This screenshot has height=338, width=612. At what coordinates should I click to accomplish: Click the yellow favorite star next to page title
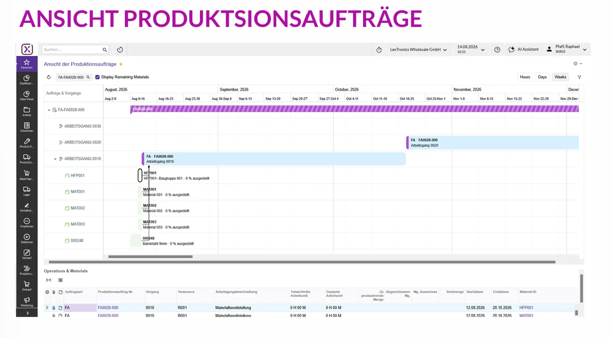tap(121, 65)
